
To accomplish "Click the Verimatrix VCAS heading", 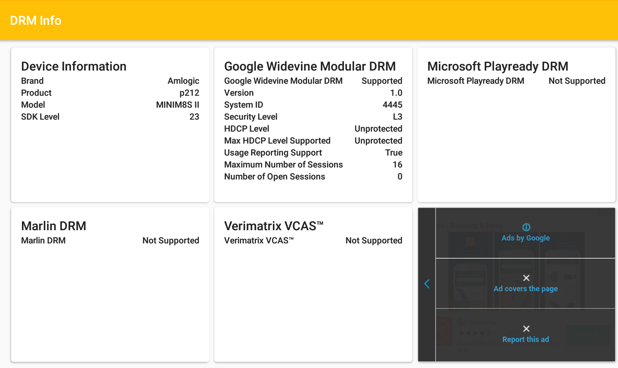I will (x=274, y=226).
